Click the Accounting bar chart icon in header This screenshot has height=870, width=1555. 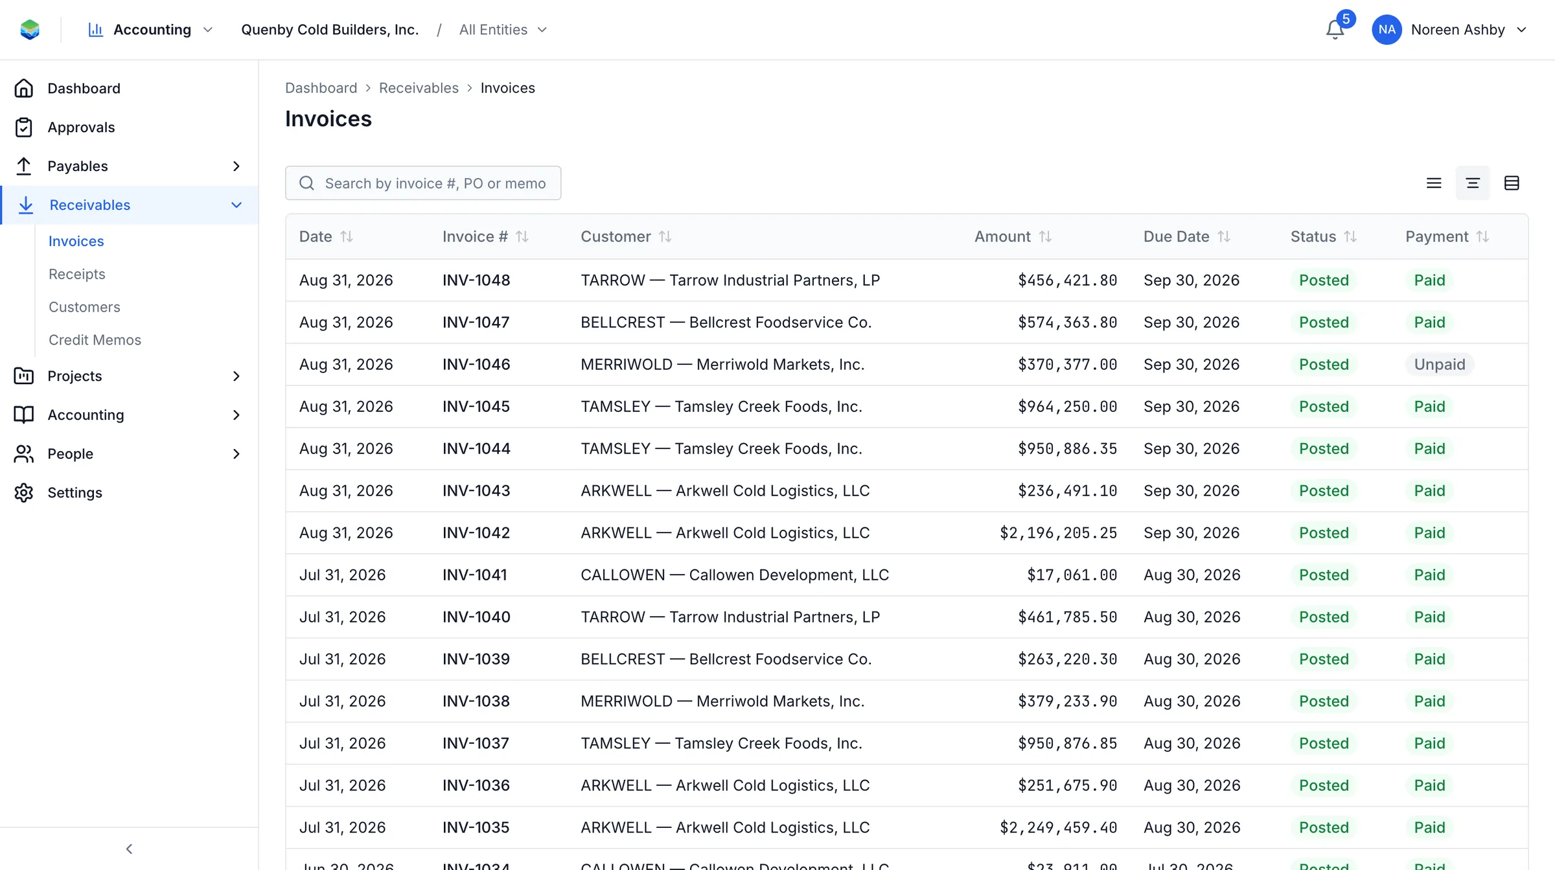point(95,30)
